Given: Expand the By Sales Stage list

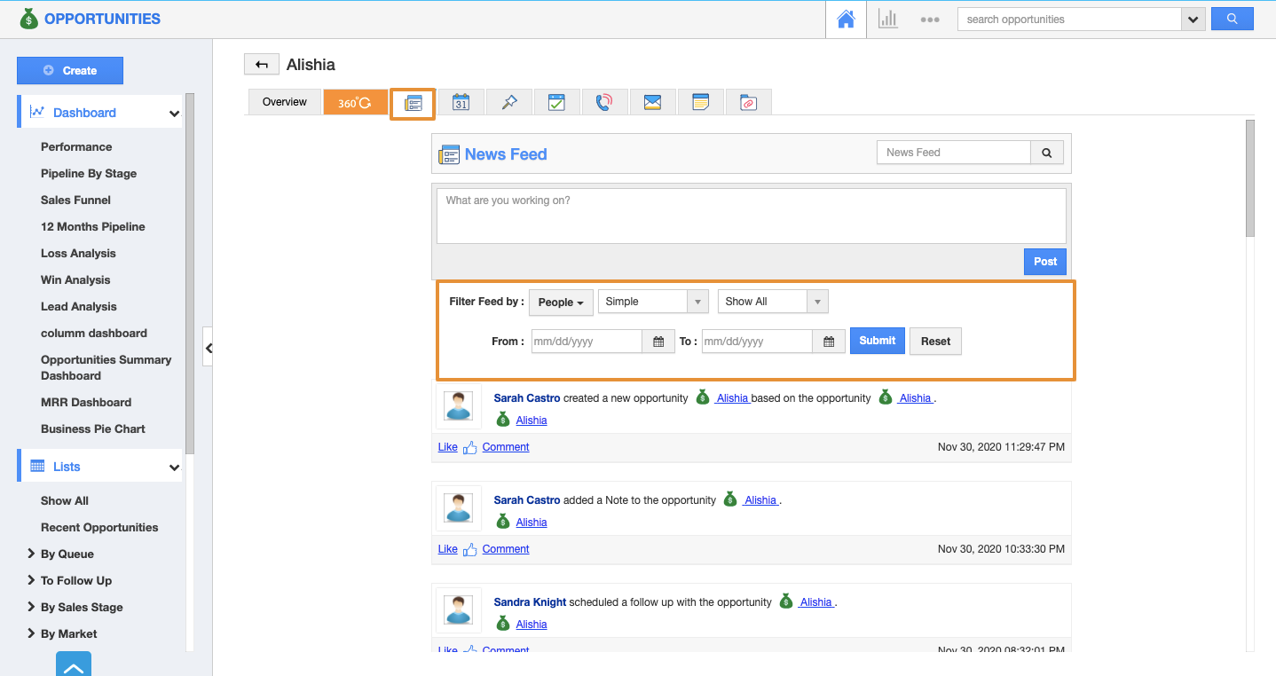Looking at the screenshot, I should click(x=82, y=608).
